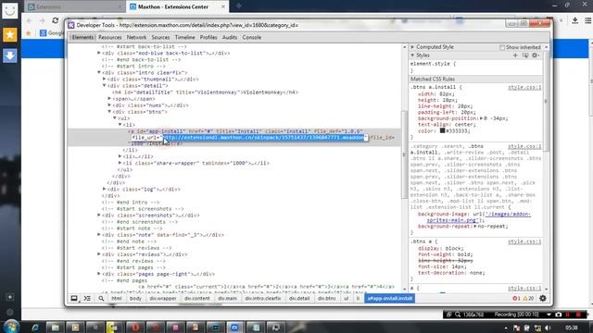Add sidebar item with plus icon
This screenshot has height=333, width=593.
[x=10, y=297]
